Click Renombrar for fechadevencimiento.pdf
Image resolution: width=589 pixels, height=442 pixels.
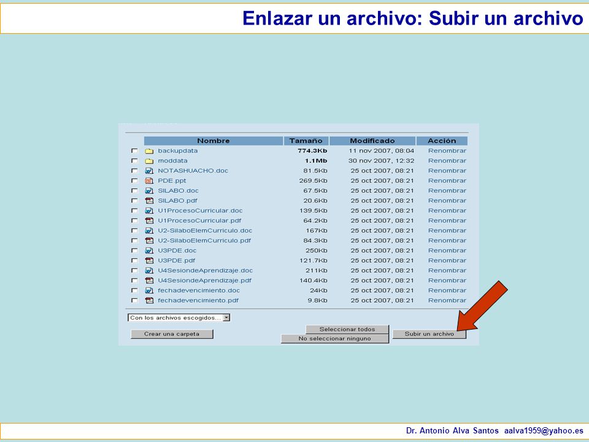(447, 300)
